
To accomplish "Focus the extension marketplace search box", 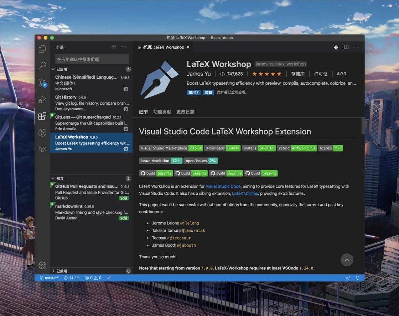I will click(x=92, y=59).
